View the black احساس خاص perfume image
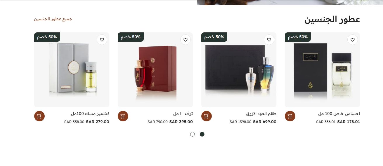383x166 pixels. (322, 70)
